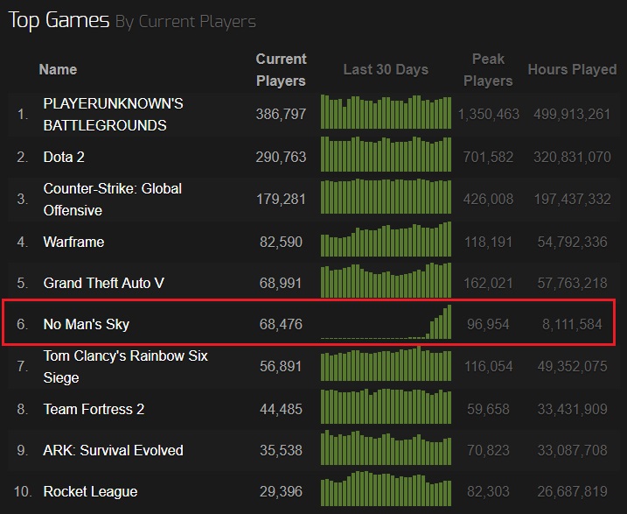Screen dimensions: 627x514
Task: Open the PLAYERUNKNOWN'S BATTLEGROUNDS game link
Action: (113, 115)
